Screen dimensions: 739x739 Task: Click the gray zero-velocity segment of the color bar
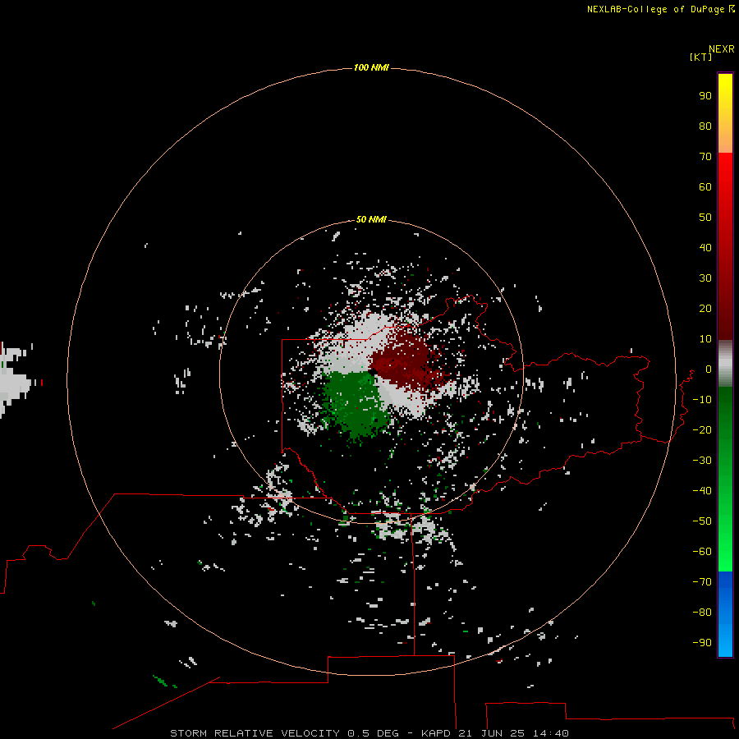(725, 364)
